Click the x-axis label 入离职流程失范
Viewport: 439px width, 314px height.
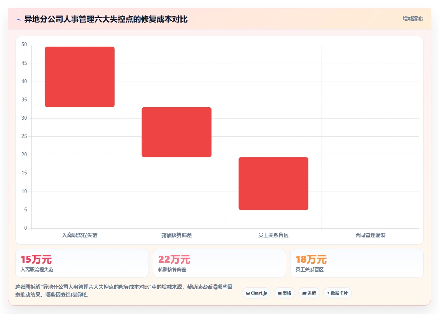[x=80, y=235]
